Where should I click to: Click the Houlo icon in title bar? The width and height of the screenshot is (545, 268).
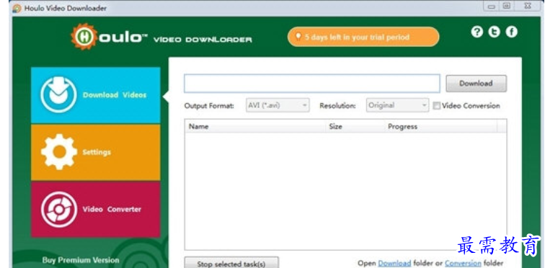(17, 8)
